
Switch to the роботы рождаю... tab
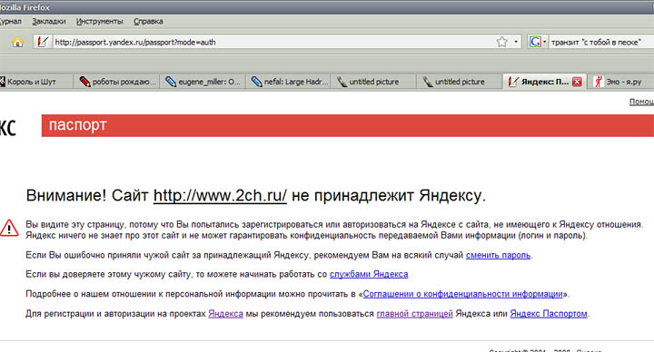click(x=117, y=82)
